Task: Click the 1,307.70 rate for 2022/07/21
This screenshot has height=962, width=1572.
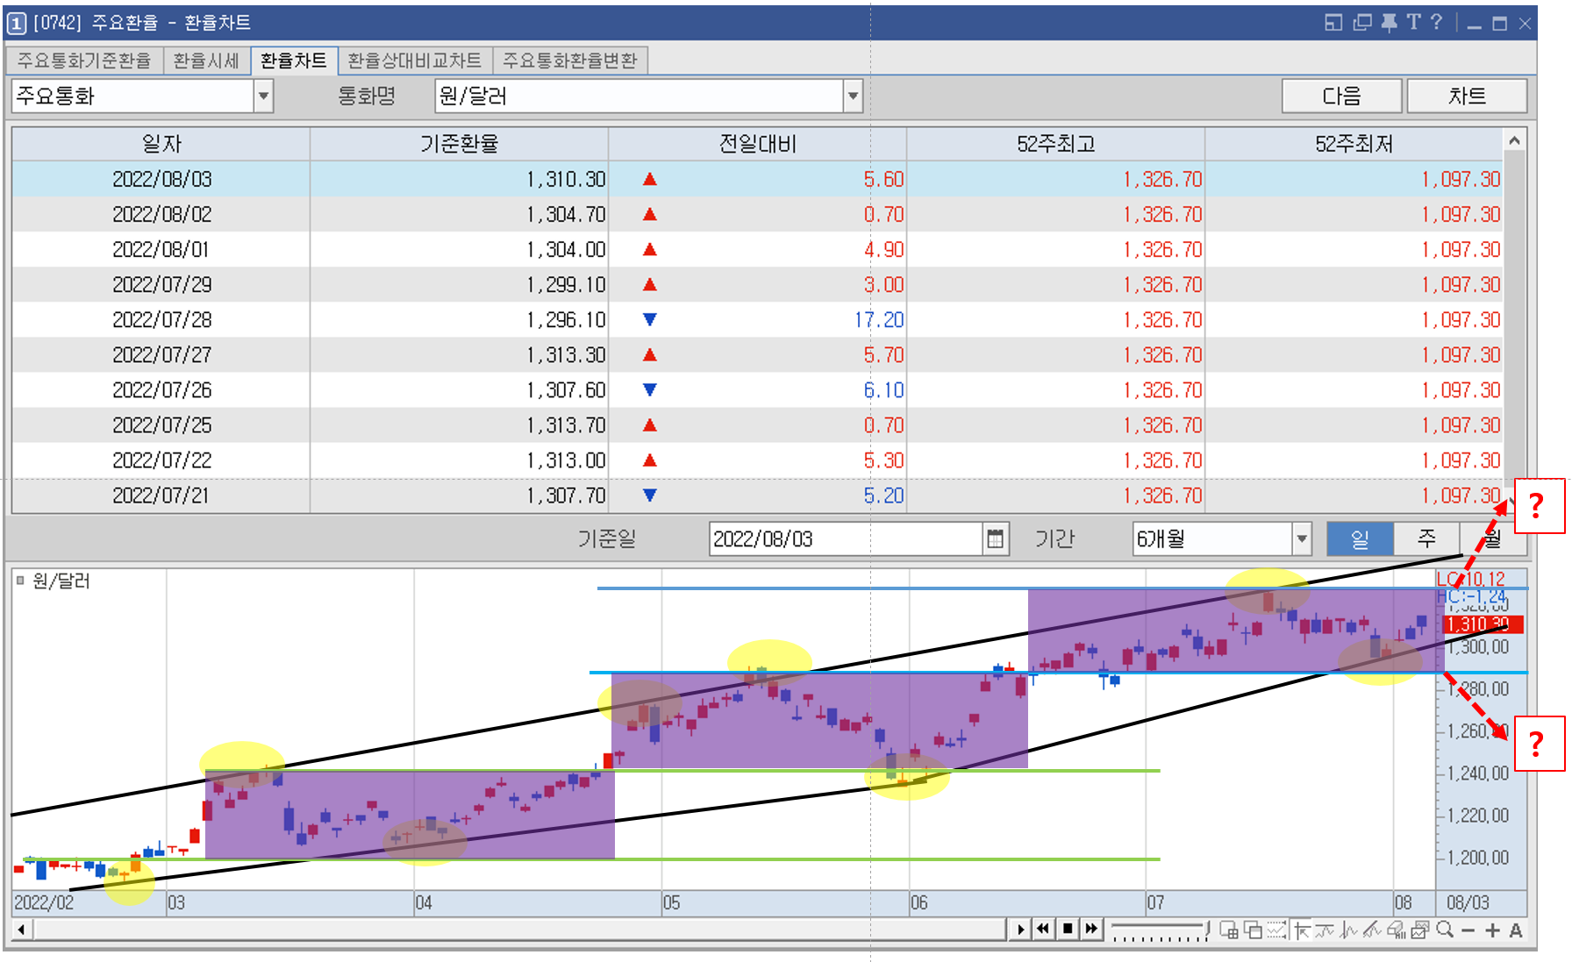Action: tap(566, 495)
